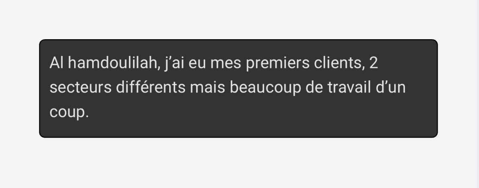479x188 pixels.
Task: Click the word "de" before "travail"
Action: click(x=315, y=87)
